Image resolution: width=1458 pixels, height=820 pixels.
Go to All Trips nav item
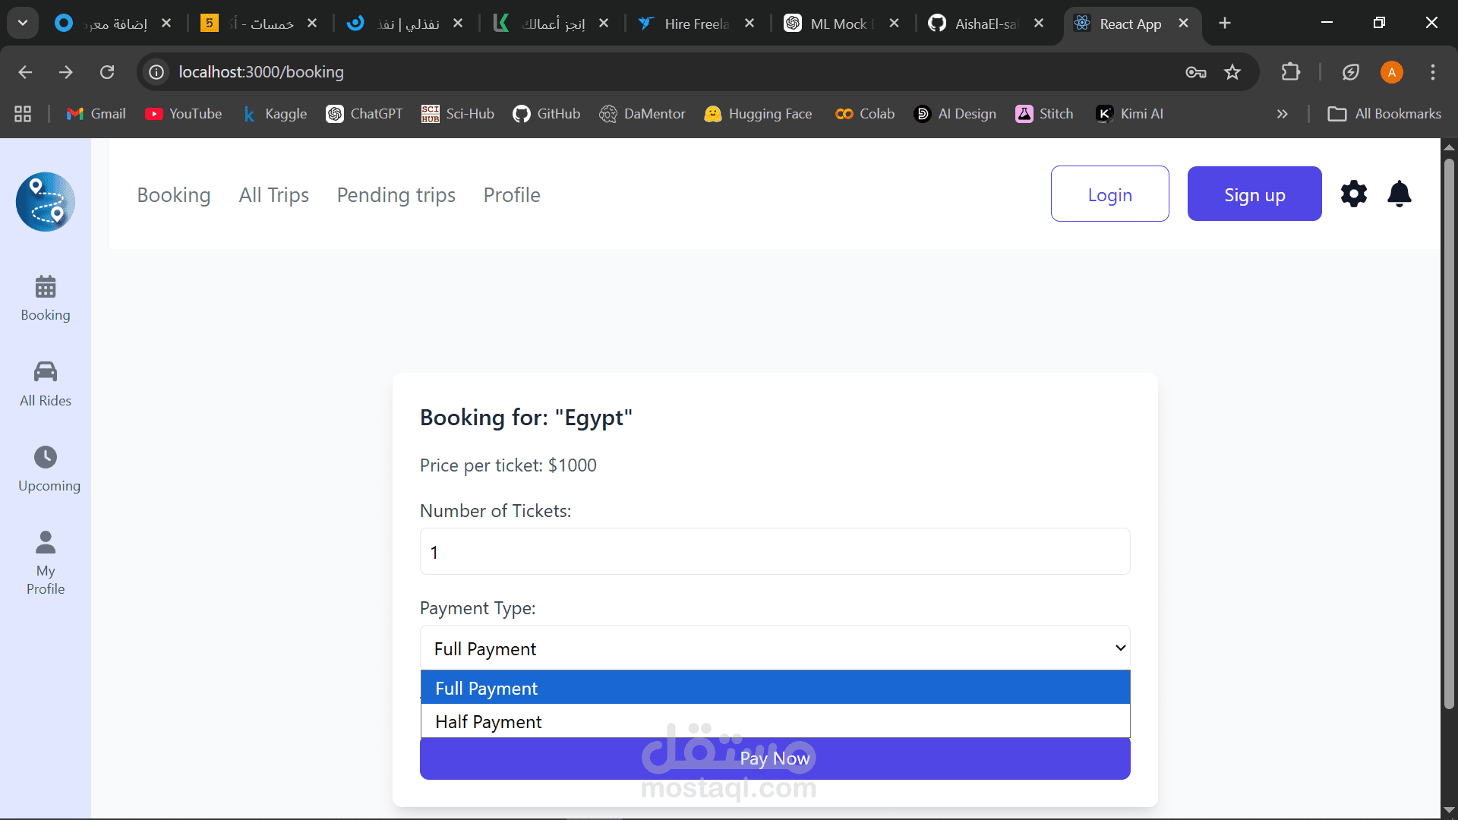(273, 195)
